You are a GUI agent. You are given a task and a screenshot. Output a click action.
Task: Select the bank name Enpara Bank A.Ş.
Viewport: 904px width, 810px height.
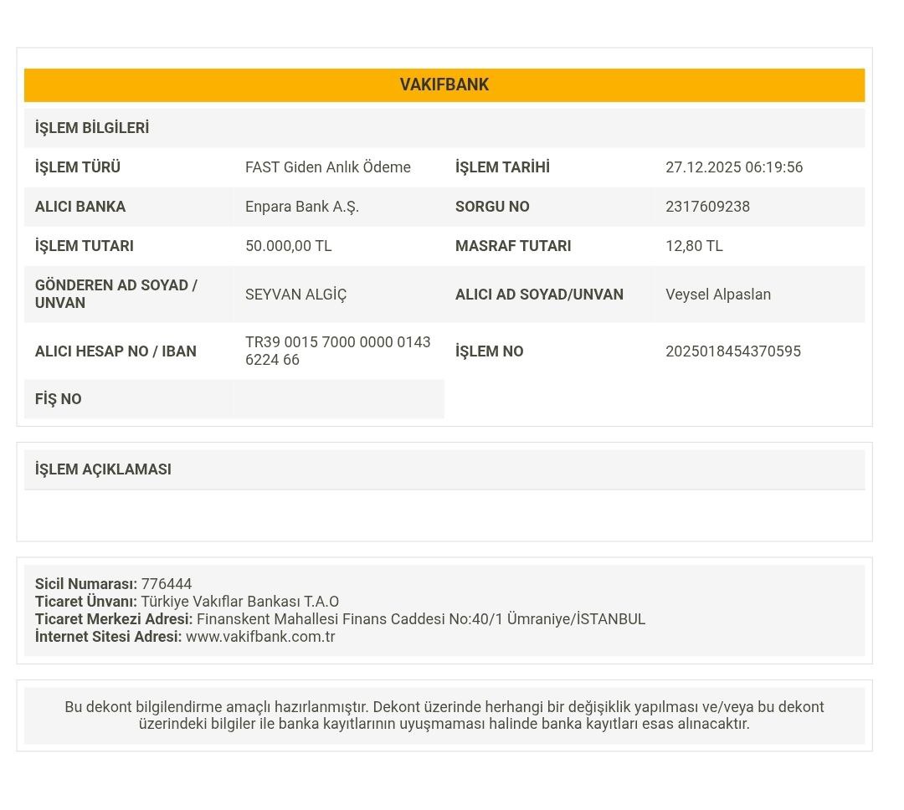point(301,207)
